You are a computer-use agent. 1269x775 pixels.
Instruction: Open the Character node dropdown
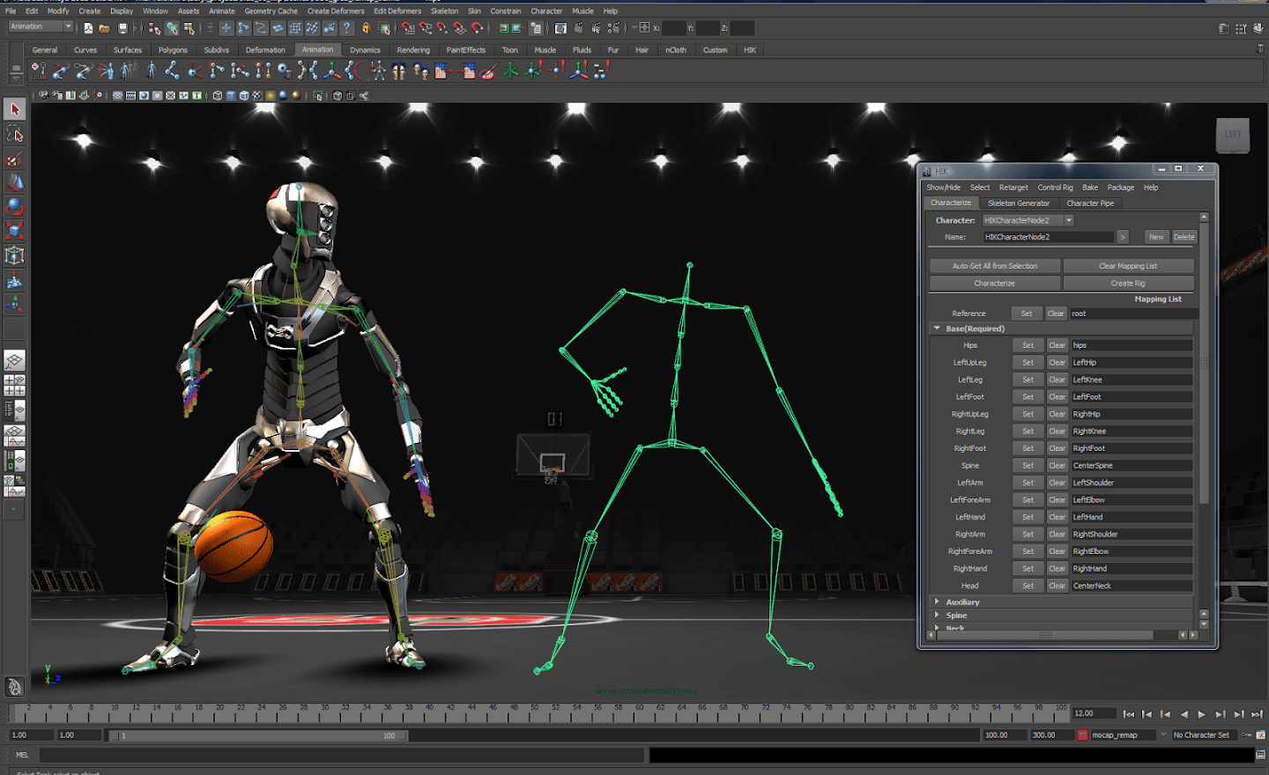1069,220
